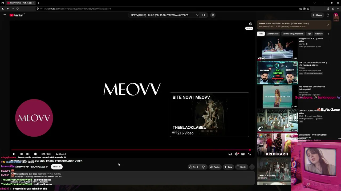
Task: Skip to the next video
Action: [28, 154]
